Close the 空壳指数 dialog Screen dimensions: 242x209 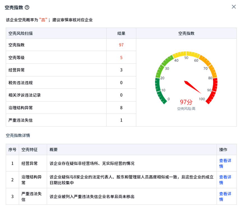coord(234,7)
